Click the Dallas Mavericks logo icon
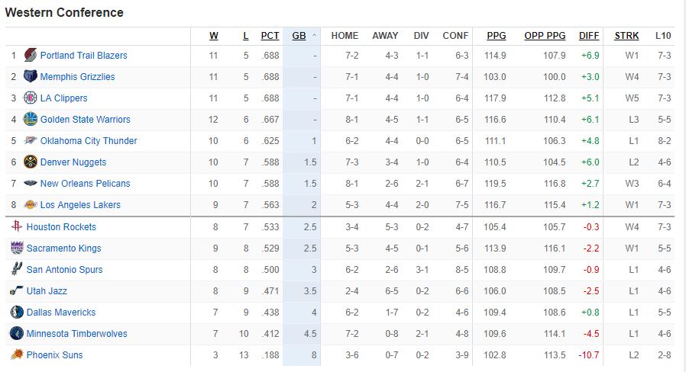This screenshot has height=372, width=686. (17, 313)
